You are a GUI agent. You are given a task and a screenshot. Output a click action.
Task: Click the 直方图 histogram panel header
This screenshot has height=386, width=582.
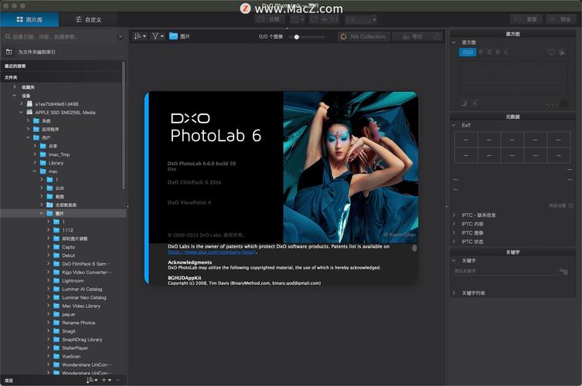coord(512,34)
